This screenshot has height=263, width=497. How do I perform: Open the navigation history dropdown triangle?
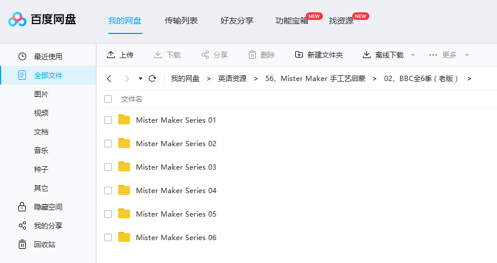(x=141, y=79)
